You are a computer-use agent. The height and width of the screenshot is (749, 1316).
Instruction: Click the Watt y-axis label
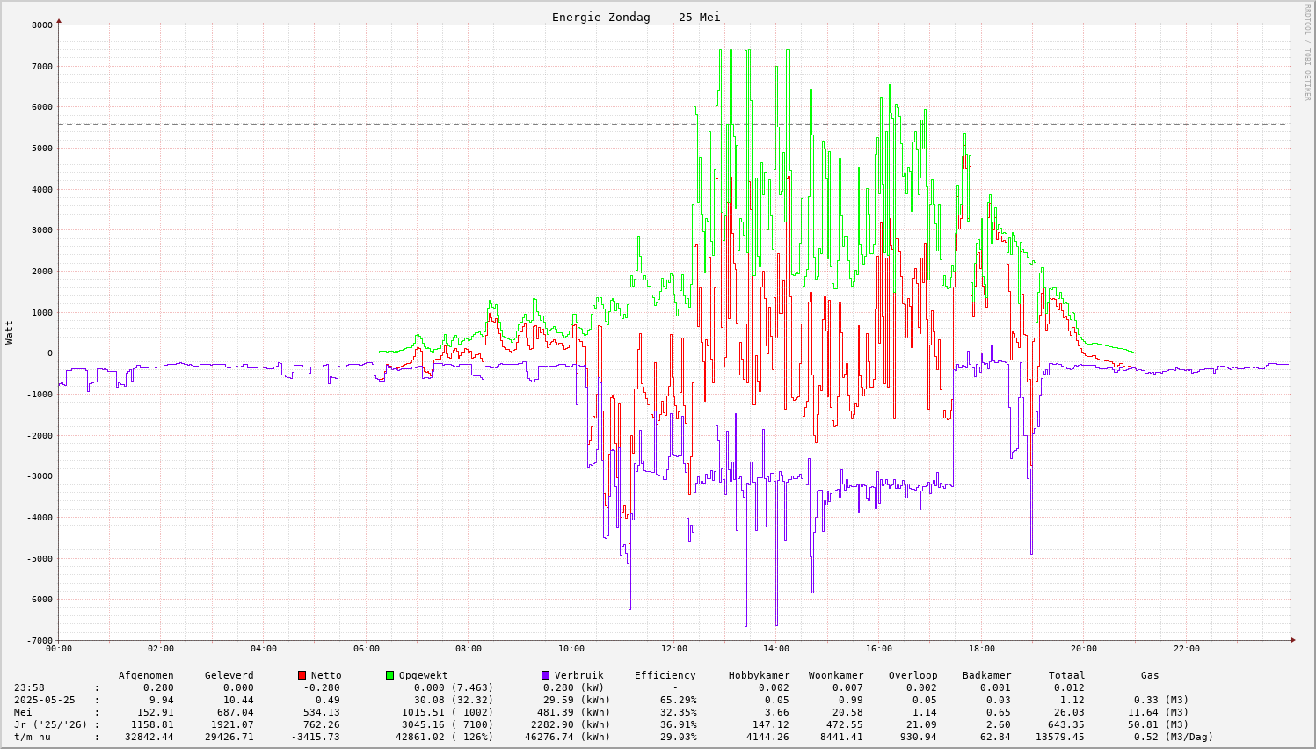coord(10,332)
